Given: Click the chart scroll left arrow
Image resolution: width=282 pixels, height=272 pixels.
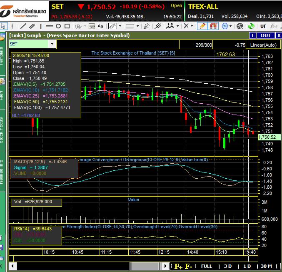Looking at the screenshot, I should (12, 266).
